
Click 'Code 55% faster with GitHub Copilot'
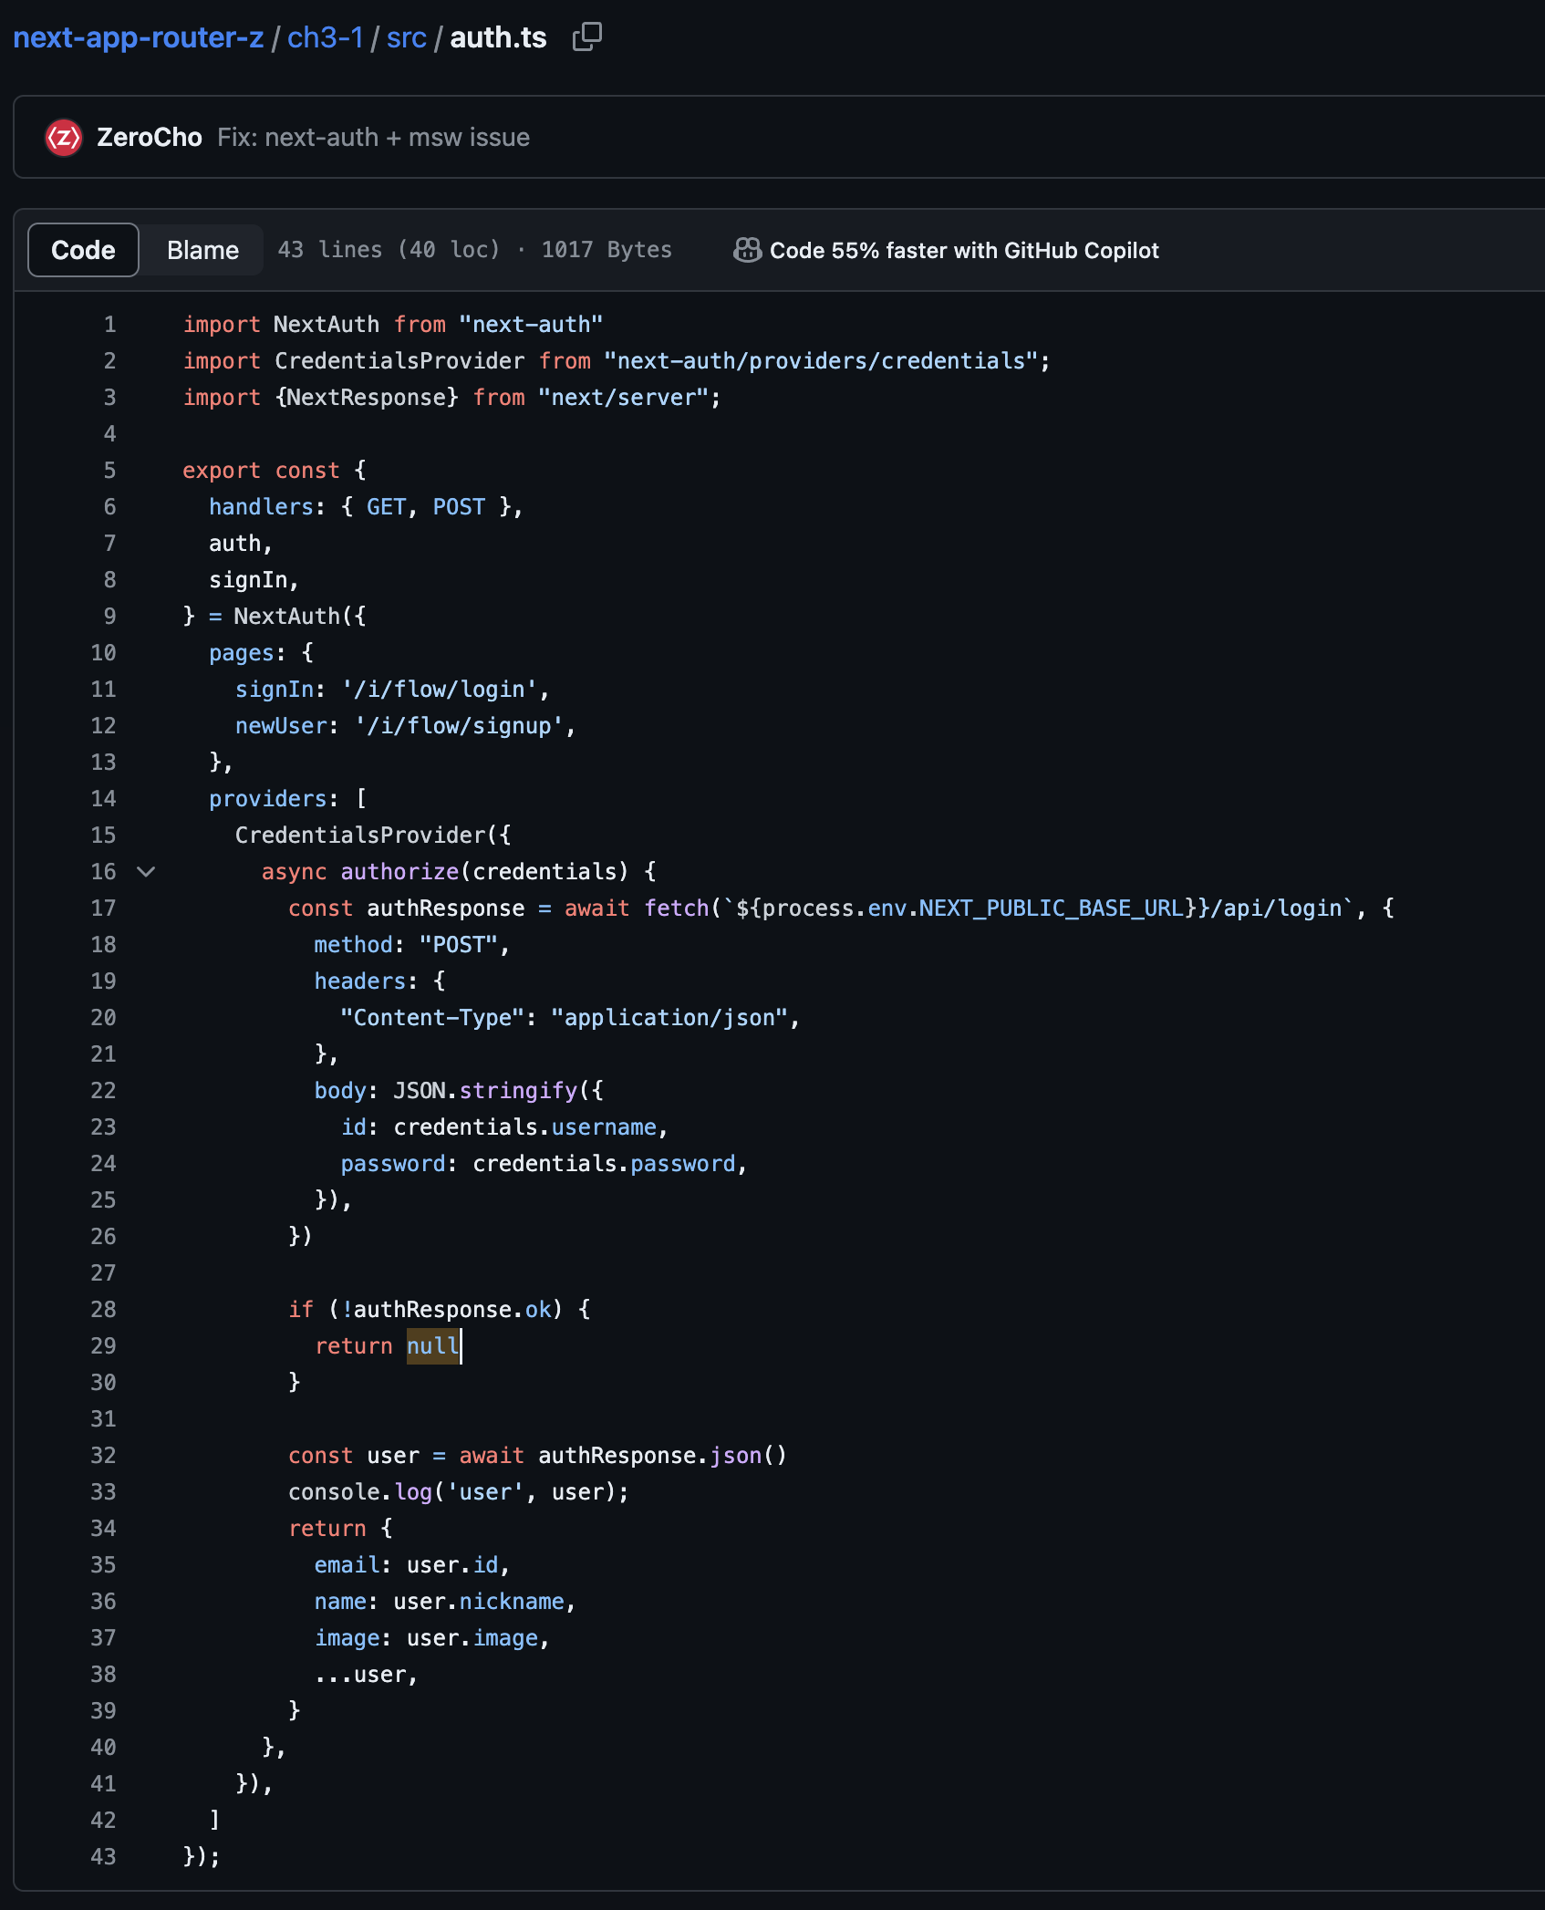(964, 250)
